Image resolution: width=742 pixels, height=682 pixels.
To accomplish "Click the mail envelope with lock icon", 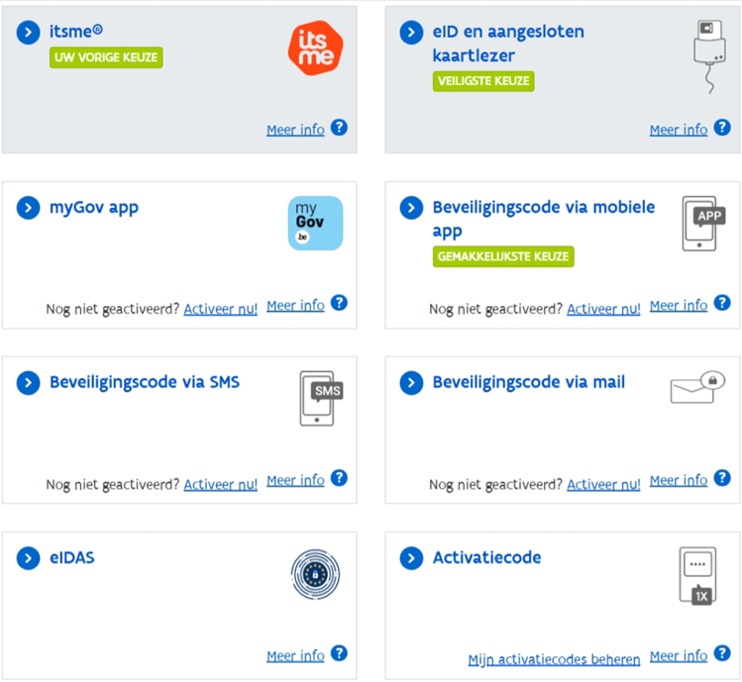I will click(698, 389).
